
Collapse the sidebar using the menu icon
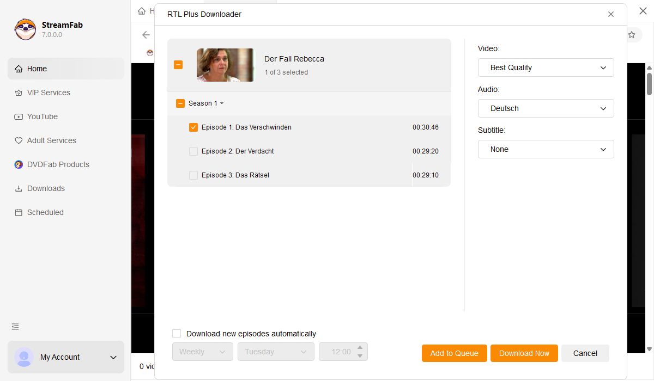(x=15, y=327)
